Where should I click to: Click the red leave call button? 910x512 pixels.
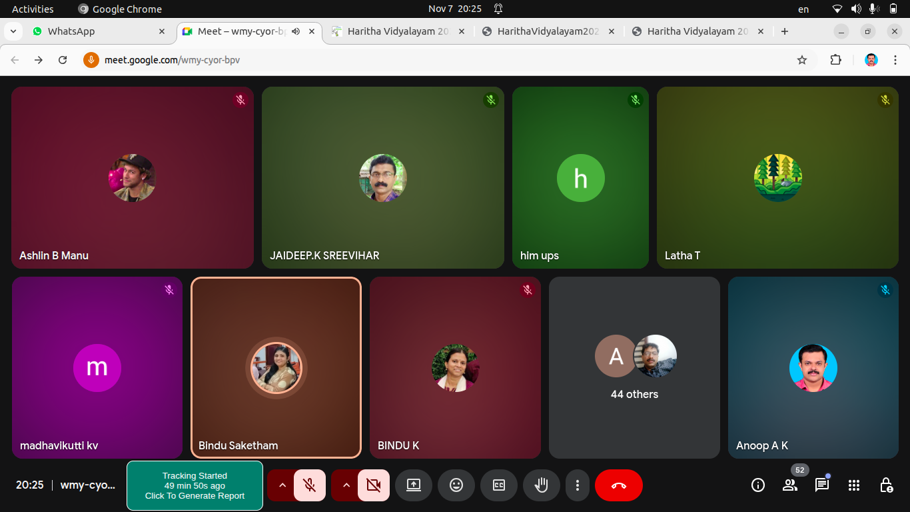(618, 485)
